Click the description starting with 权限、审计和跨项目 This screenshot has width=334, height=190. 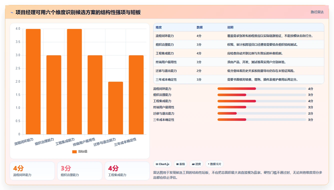(262, 45)
